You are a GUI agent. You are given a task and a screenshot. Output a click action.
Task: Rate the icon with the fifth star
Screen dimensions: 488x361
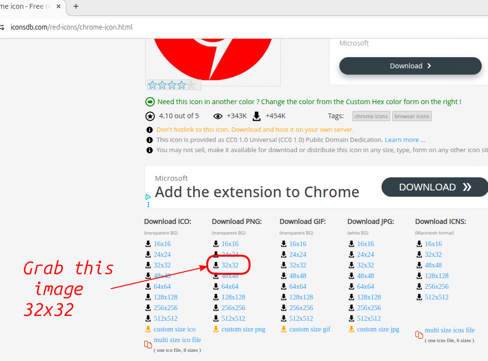[191, 85]
